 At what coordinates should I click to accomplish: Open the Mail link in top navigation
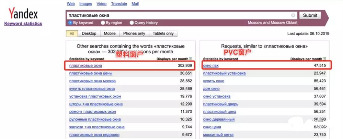(135, 4)
